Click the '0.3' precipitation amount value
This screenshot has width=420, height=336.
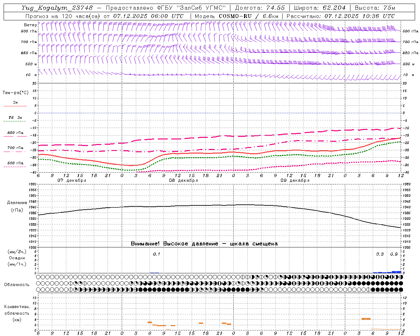[x=380, y=254]
